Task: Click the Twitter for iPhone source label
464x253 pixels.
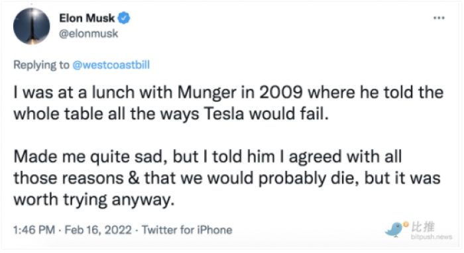Action: click(187, 230)
